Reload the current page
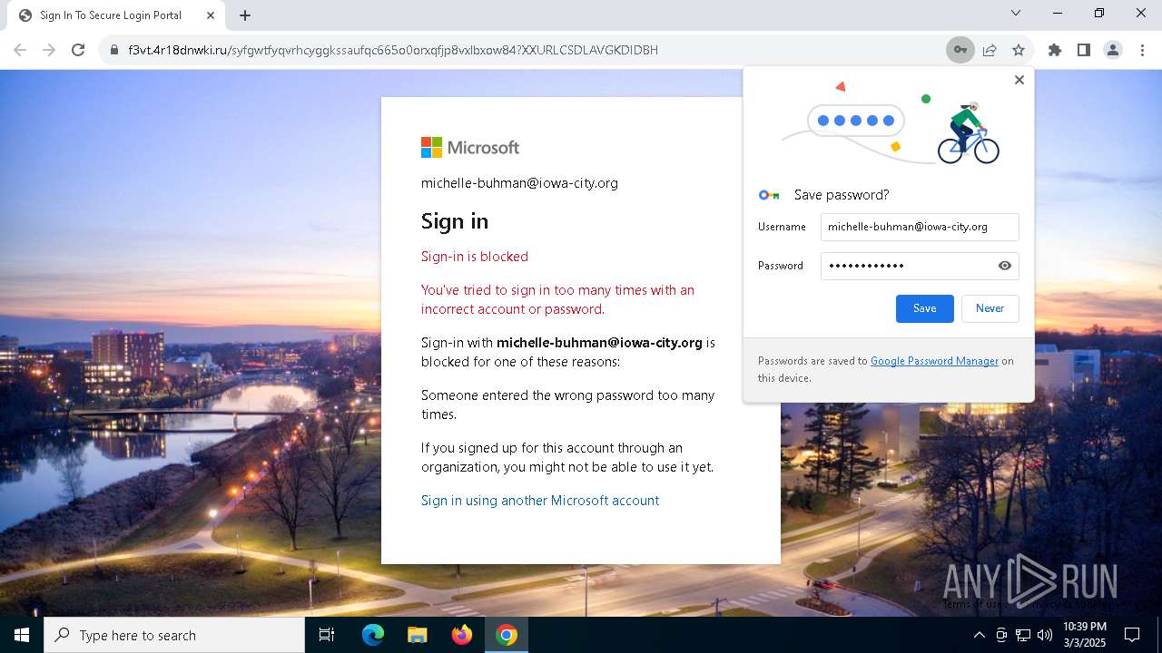The width and height of the screenshot is (1162, 653). (78, 50)
